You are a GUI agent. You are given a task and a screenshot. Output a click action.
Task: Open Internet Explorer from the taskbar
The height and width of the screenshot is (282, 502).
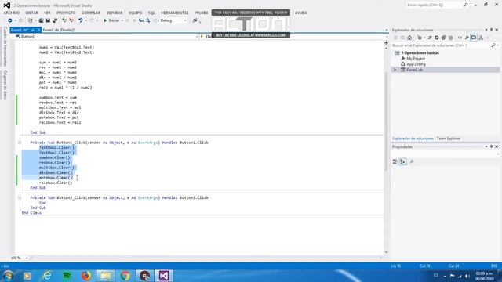click(x=47, y=276)
